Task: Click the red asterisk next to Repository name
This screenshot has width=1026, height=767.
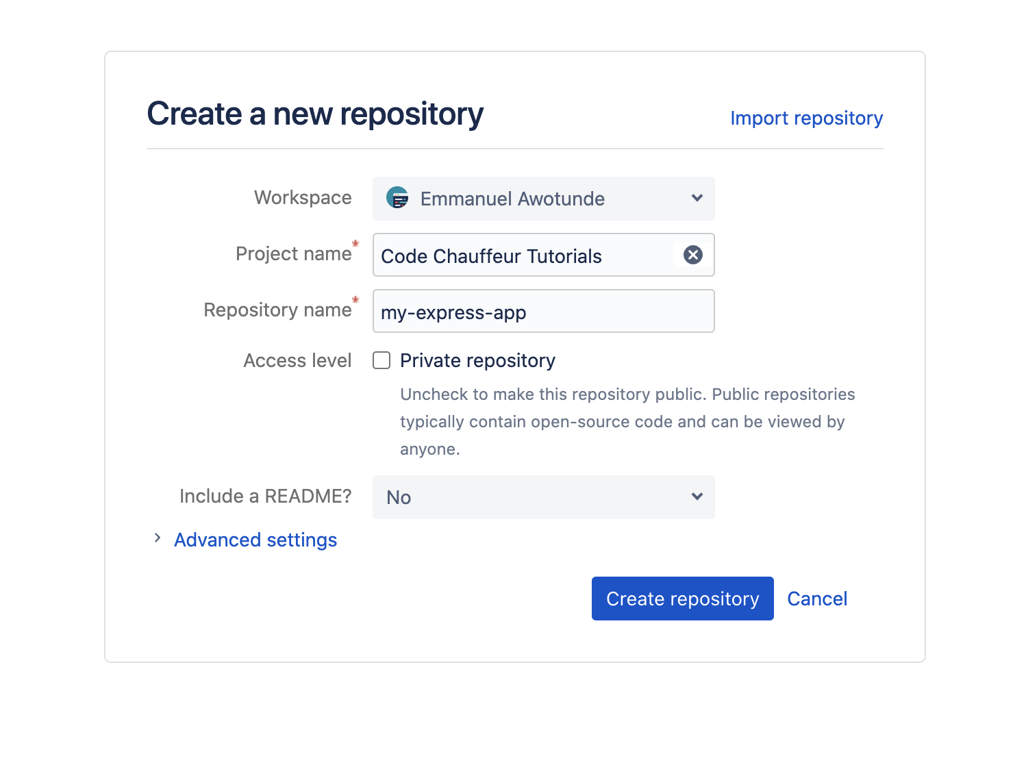Action: pyautogui.click(x=355, y=300)
